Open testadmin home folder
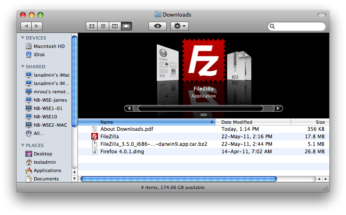This screenshot has height=215, width=346. (40, 162)
